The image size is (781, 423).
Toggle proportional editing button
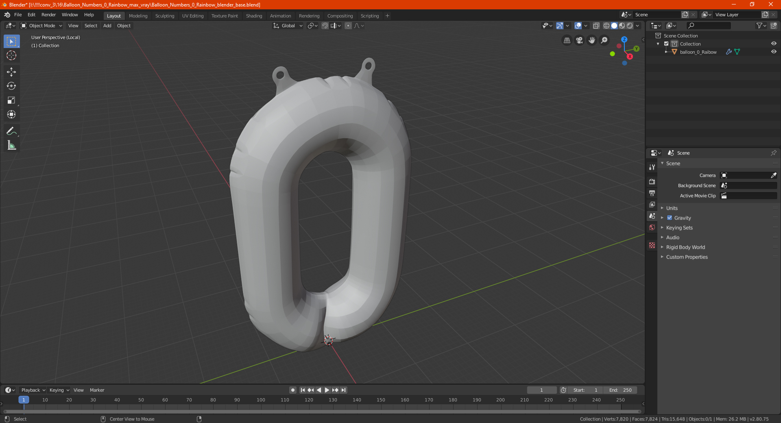(x=348, y=26)
